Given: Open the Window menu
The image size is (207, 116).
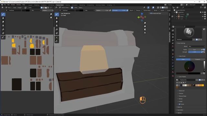Looking at the screenshot, I should [x=19, y=5].
